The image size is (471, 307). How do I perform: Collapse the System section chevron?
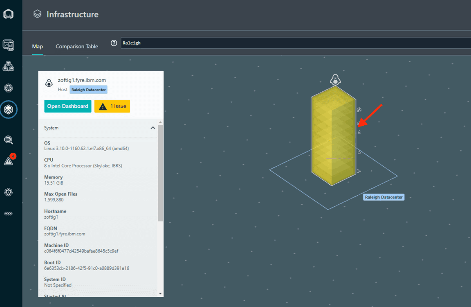tap(153, 128)
